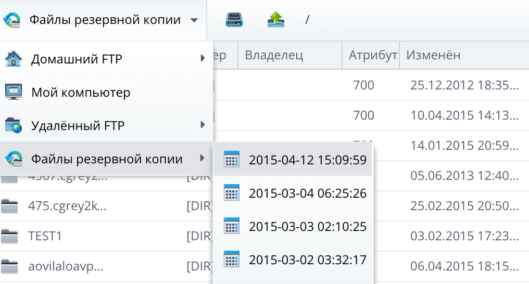The width and height of the screenshot is (529, 284).
Task: Click the Home FTP house icon
Action: tap(14, 59)
